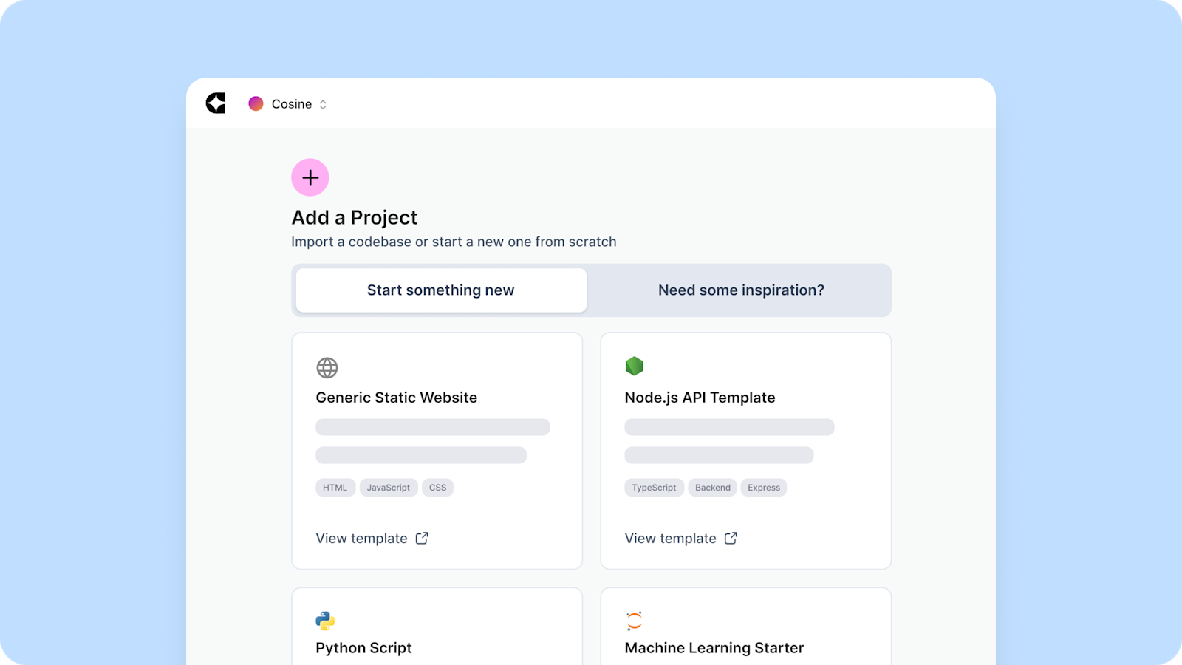Screen dimensions: 1182x665
Task: Click the gradient avatar next to Cosine
Action: (x=256, y=103)
